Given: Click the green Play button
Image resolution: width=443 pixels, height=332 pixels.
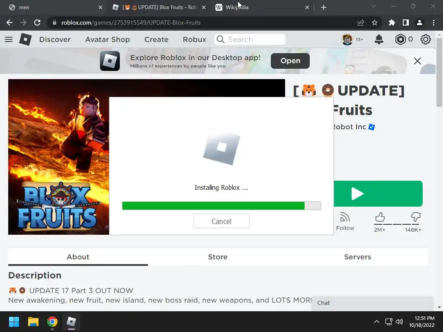Looking at the screenshot, I should point(378,194).
